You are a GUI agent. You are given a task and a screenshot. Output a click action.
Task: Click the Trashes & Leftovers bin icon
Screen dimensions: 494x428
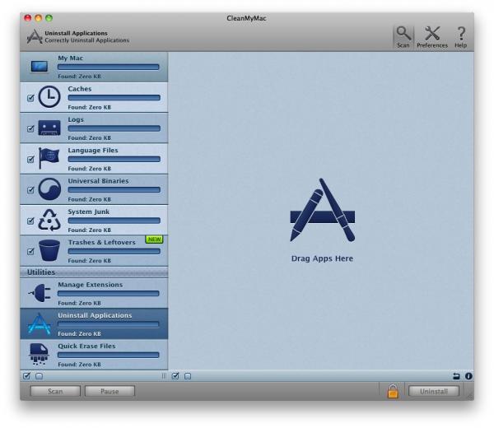point(49,250)
